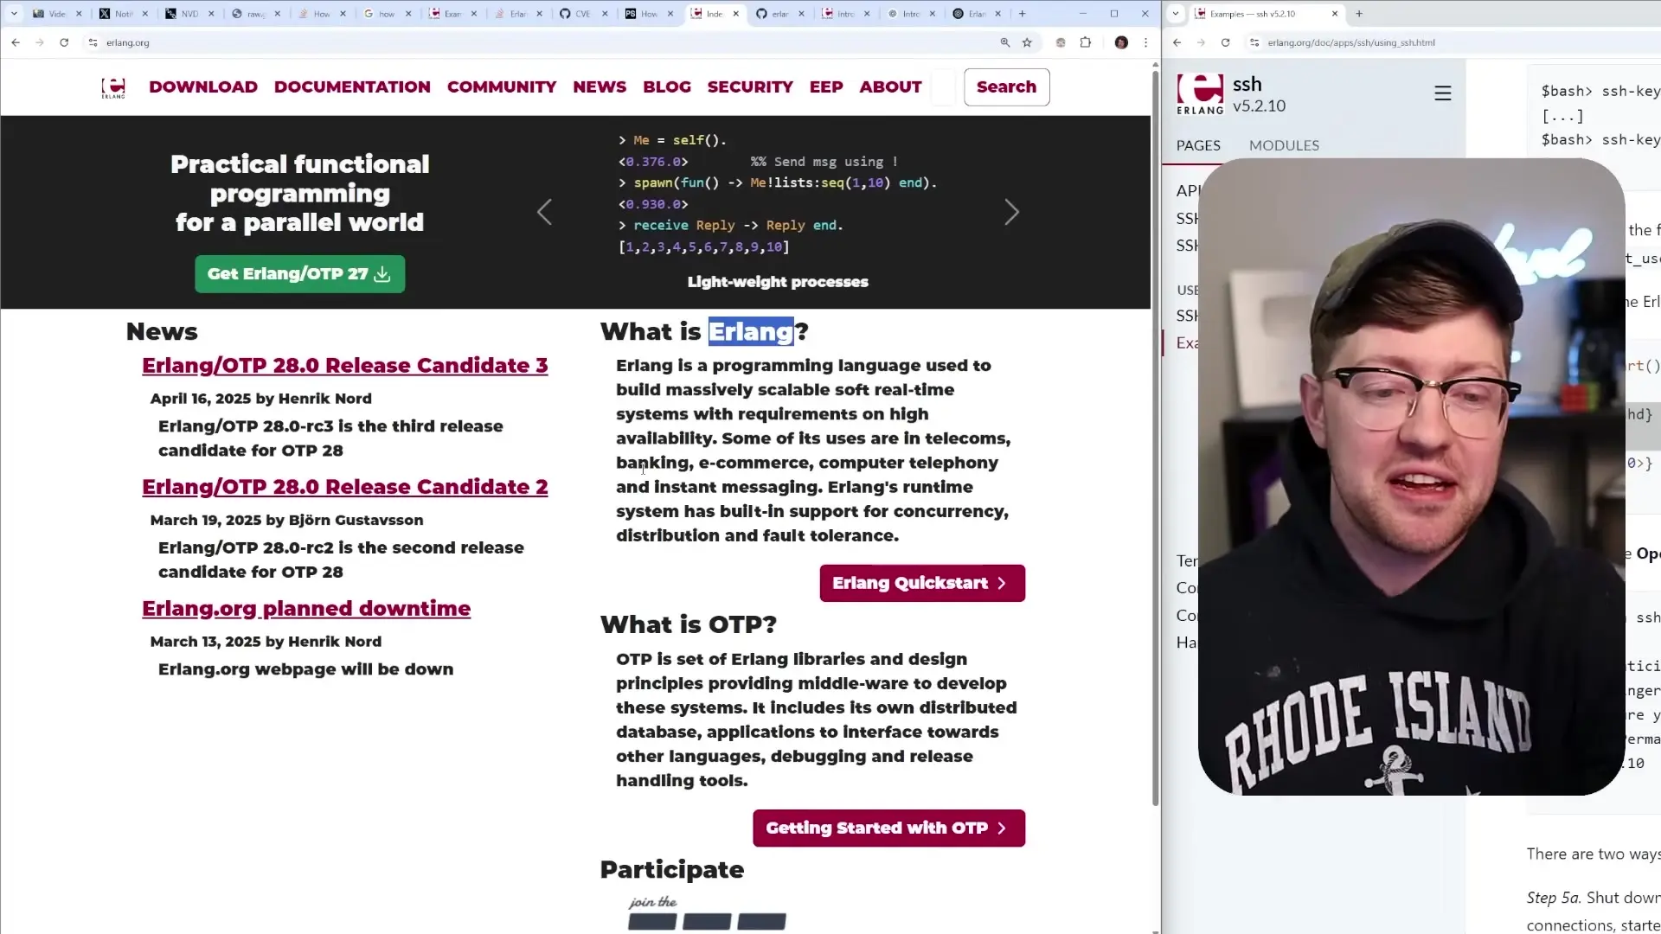This screenshot has width=1661, height=934.
Task: Click the extension icon left of puzzle piece
Action: [x=1061, y=42]
